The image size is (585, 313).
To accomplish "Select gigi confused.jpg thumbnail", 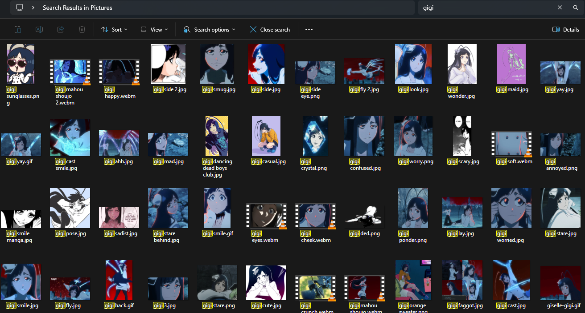I will pyautogui.click(x=364, y=136).
